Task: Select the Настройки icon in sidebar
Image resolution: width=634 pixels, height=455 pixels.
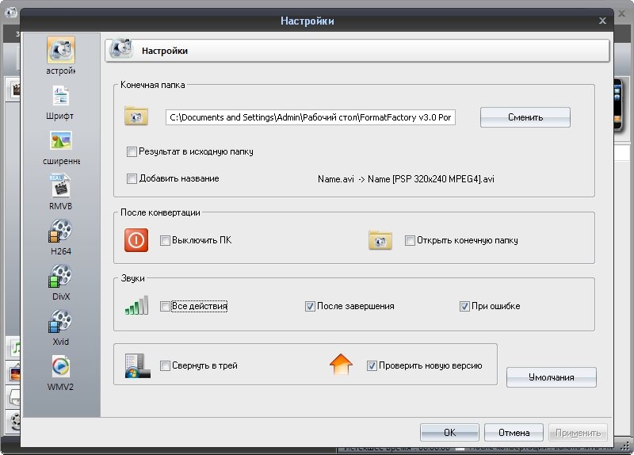Action: [x=60, y=51]
